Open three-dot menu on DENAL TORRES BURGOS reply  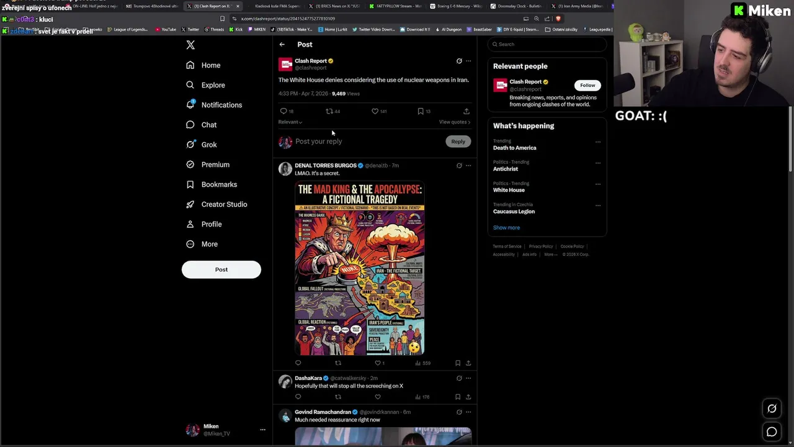click(468, 166)
